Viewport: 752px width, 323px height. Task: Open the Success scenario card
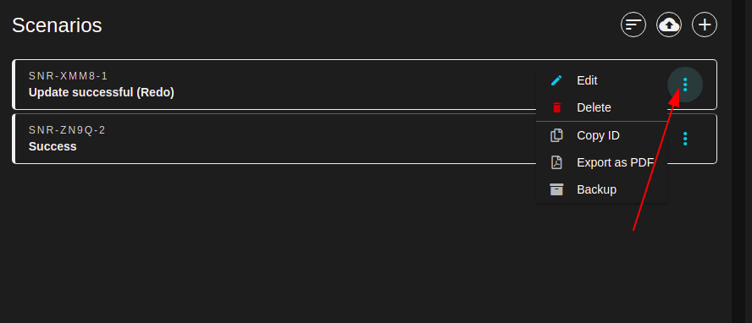pyautogui.click(x=53, y=146)
